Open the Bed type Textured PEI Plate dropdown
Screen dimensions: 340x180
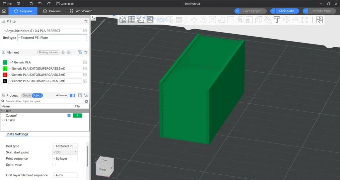click(x=52, y=38)
